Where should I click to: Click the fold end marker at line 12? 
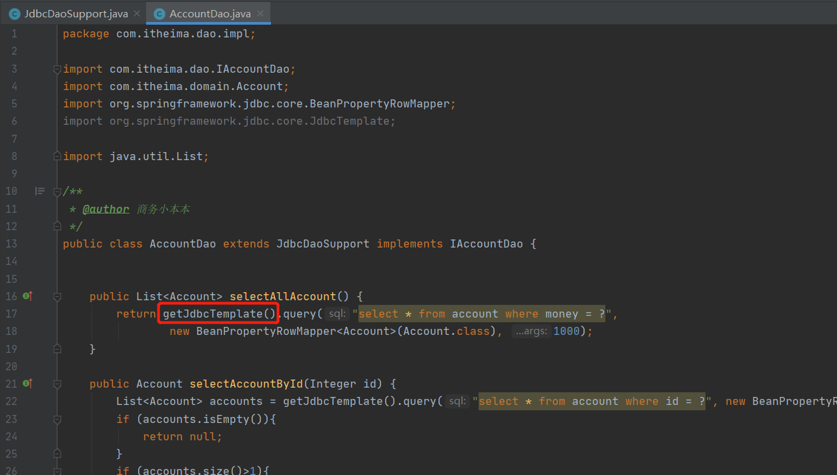pos(57,226)
